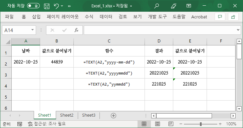Click the Search magnifier icon
Image resolution: width=243 pixels, height=128 pixels.
coord(157,6)
